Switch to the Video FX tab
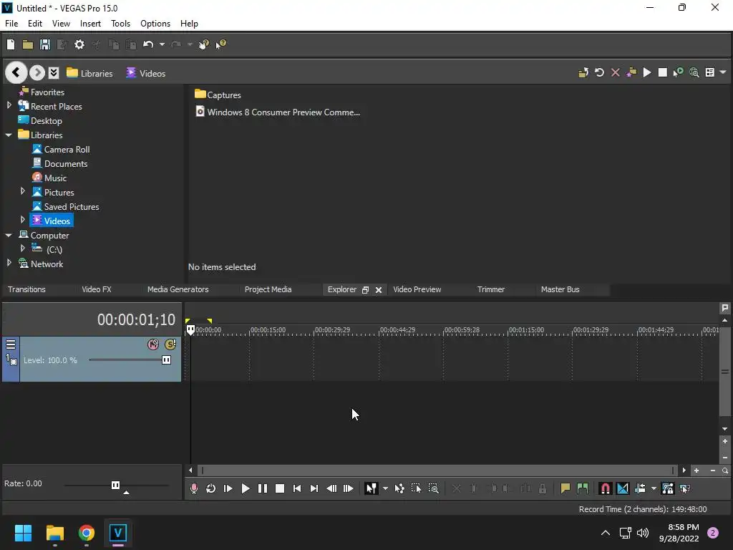The height and width of the screenshot is (550, 733). 97,289
